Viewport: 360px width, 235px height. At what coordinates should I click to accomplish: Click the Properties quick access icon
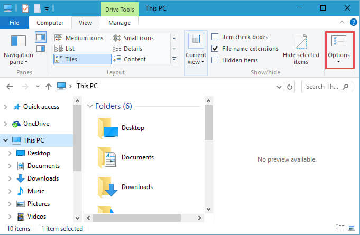tap(25, 8)
